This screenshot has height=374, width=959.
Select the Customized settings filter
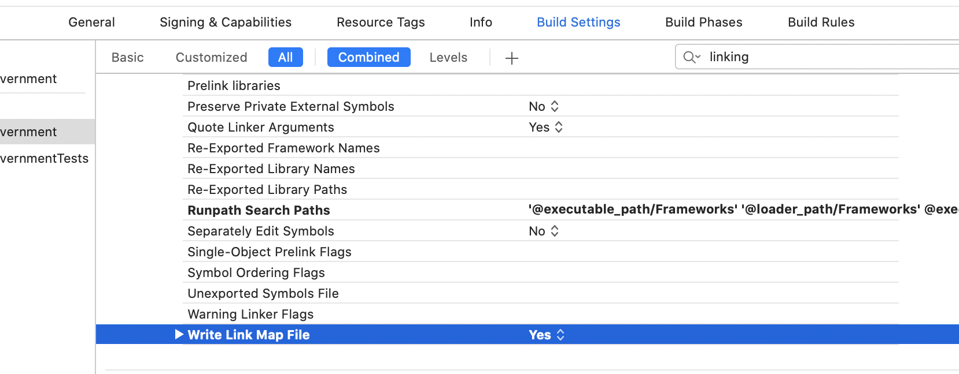point(211,57)
